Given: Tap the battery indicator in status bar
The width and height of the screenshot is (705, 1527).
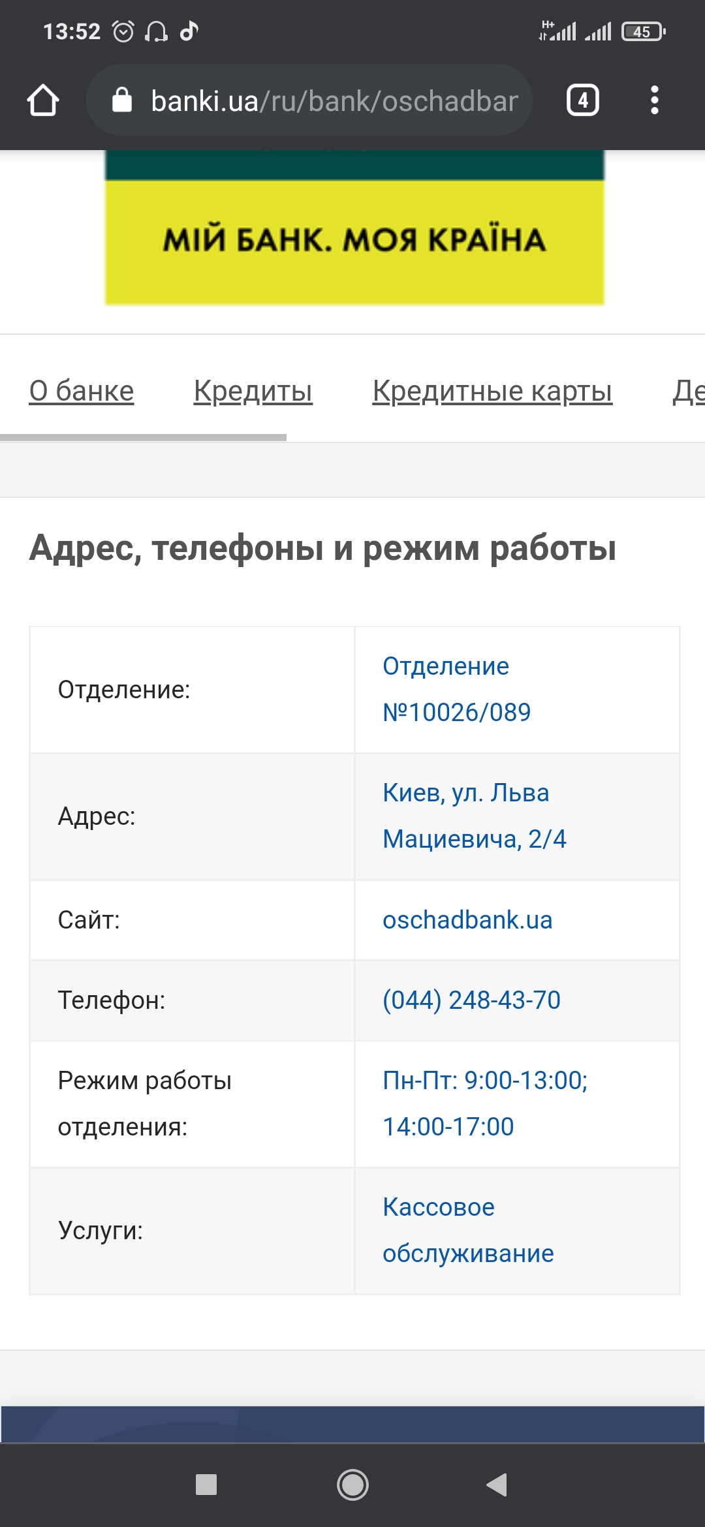Looking at the screenshot, I should pyautogui.click(x=643, y=31).
